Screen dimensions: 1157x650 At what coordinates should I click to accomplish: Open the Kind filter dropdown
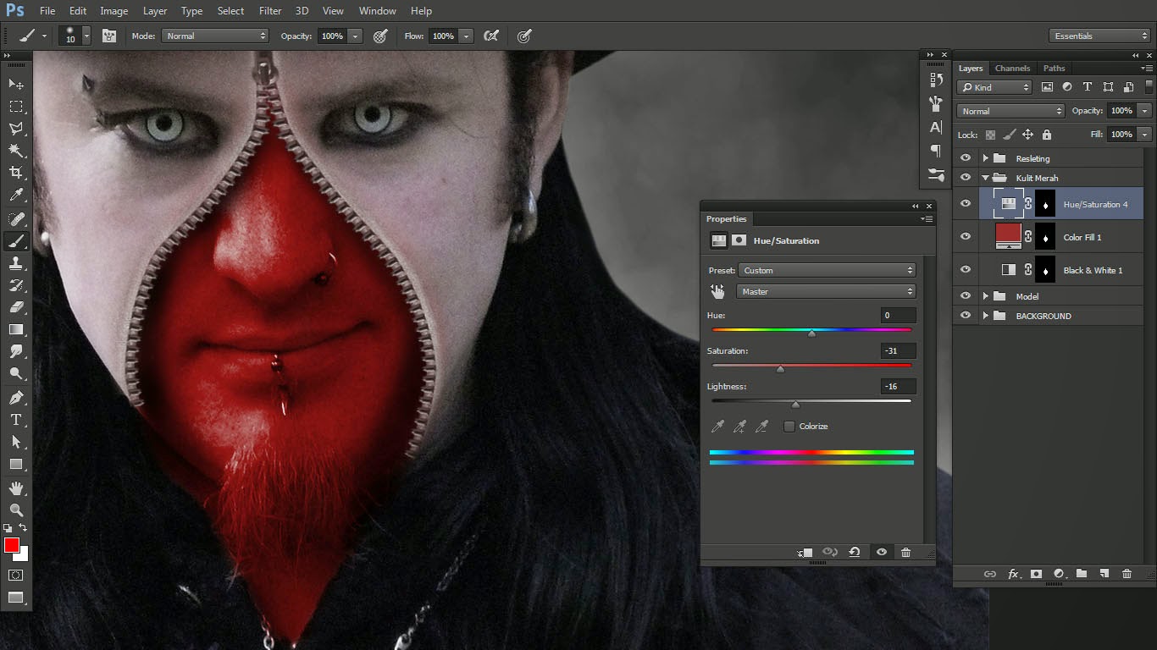pyautogui.click(x=994, y=87)
